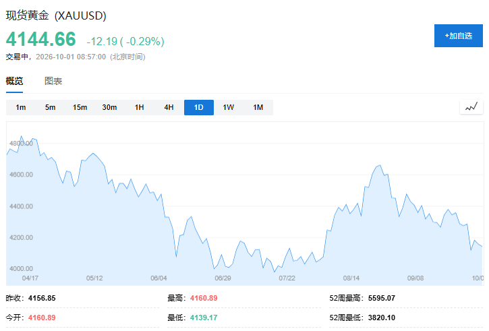
Task: Click the 52周最低 value 3820.10
Action: pos(381,318)
